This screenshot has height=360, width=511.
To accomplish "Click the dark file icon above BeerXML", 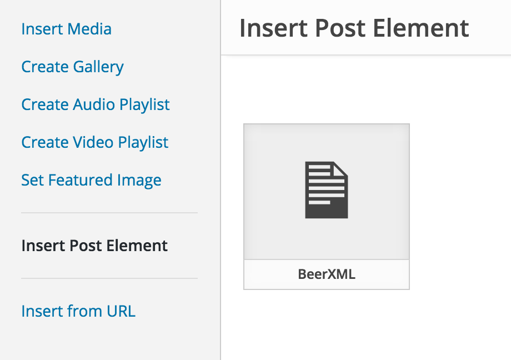I will [x=327, y=190].
